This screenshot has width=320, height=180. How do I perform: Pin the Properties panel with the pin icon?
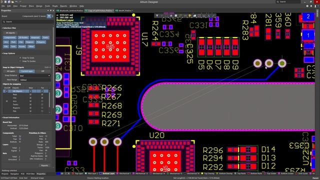click(x=50, y=10)
